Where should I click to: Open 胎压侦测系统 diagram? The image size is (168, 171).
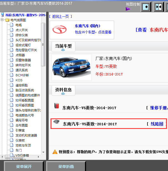tap(25, 90)
